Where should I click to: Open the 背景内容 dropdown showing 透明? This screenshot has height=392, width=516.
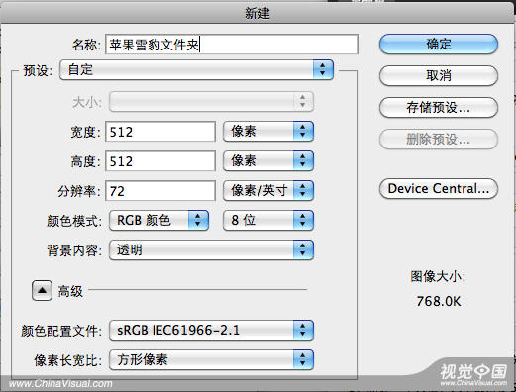point(211,249)
